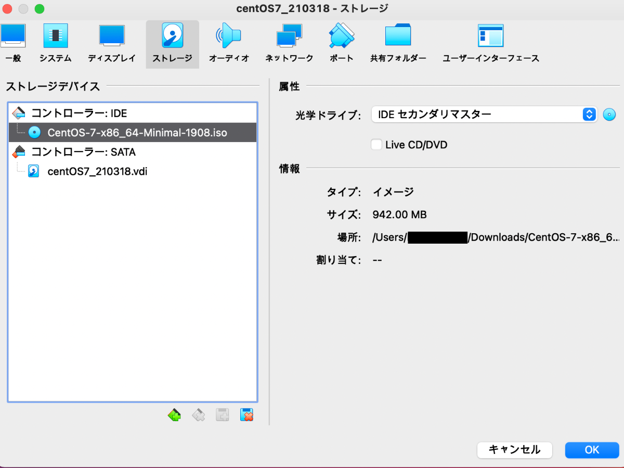Viewport: 624px width, 468px height.
Task: Confirm settings with the OK button
Action: [592, 450]
